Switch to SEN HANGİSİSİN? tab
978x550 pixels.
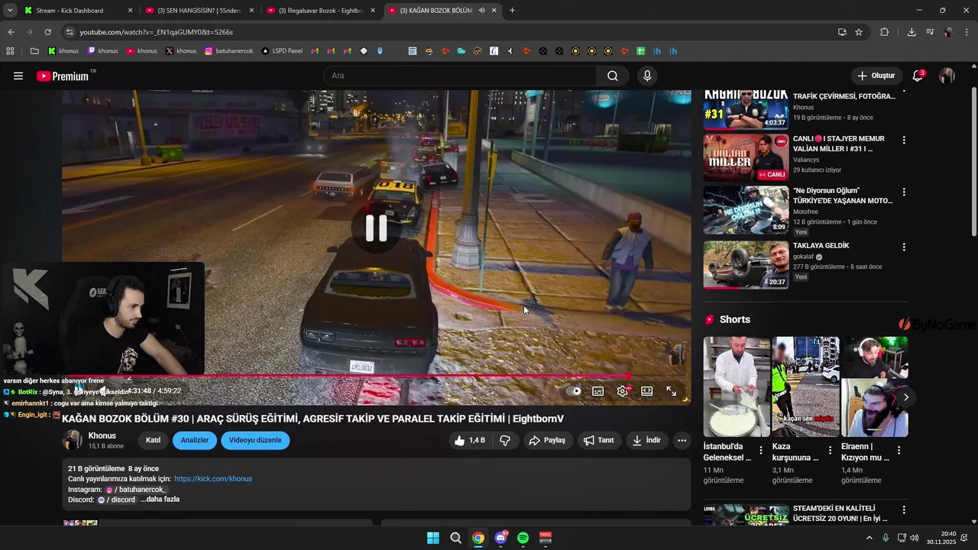click(x=199, y=10)
